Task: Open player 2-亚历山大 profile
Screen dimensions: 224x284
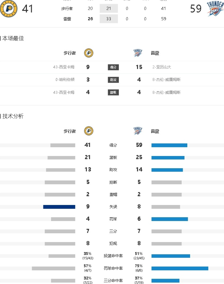Action: (x=162, y=67)
